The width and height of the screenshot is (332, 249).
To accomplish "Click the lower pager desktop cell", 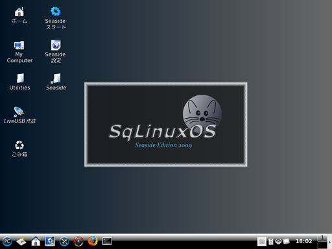I will [x=322, y=245].
